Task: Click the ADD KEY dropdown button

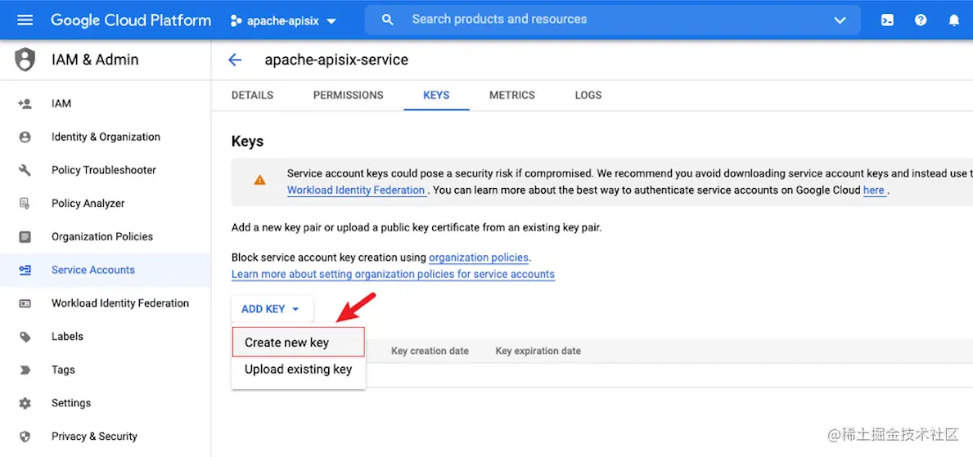Action: click(272, 309)
